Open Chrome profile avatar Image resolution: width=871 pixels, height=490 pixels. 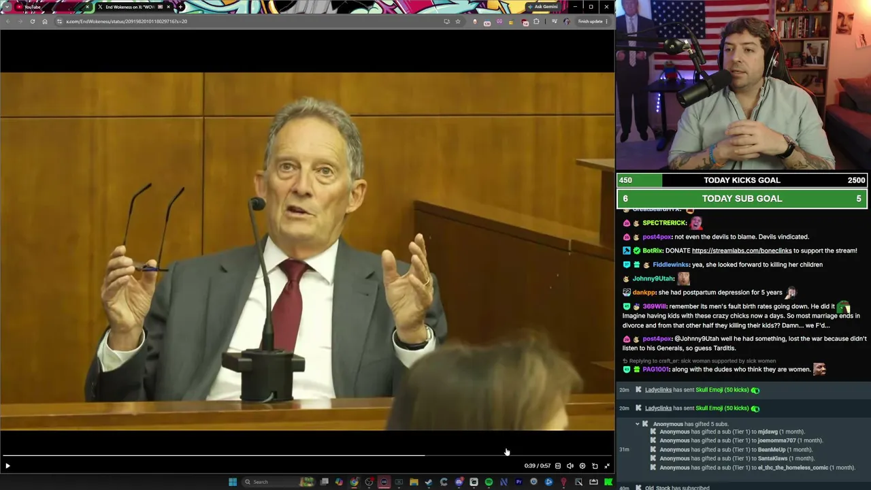[566, 21]
